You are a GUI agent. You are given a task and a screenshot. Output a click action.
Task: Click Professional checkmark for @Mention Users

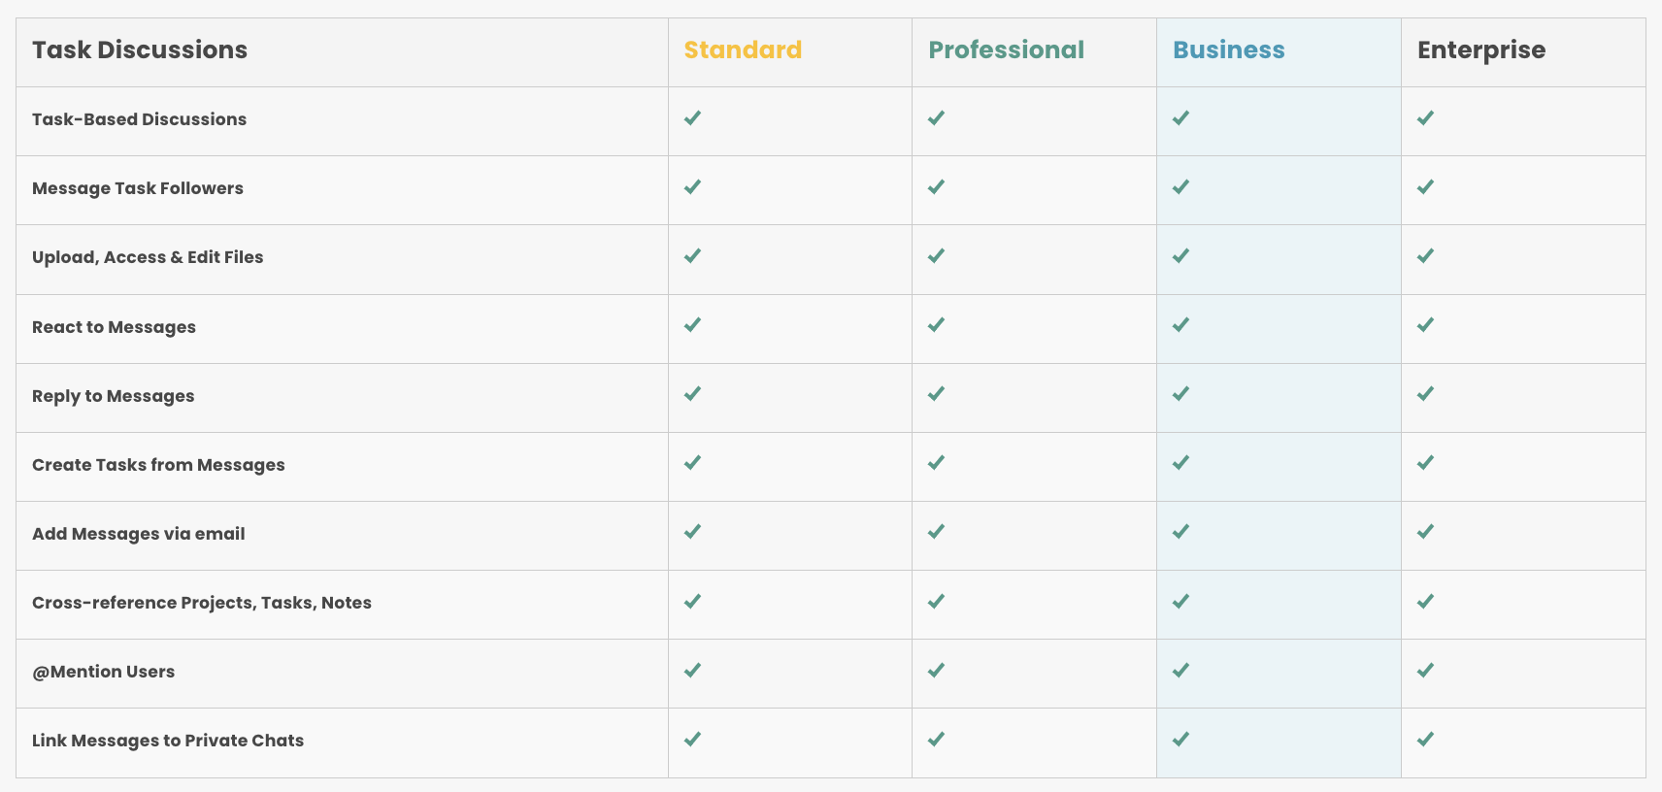coord(936,671)
